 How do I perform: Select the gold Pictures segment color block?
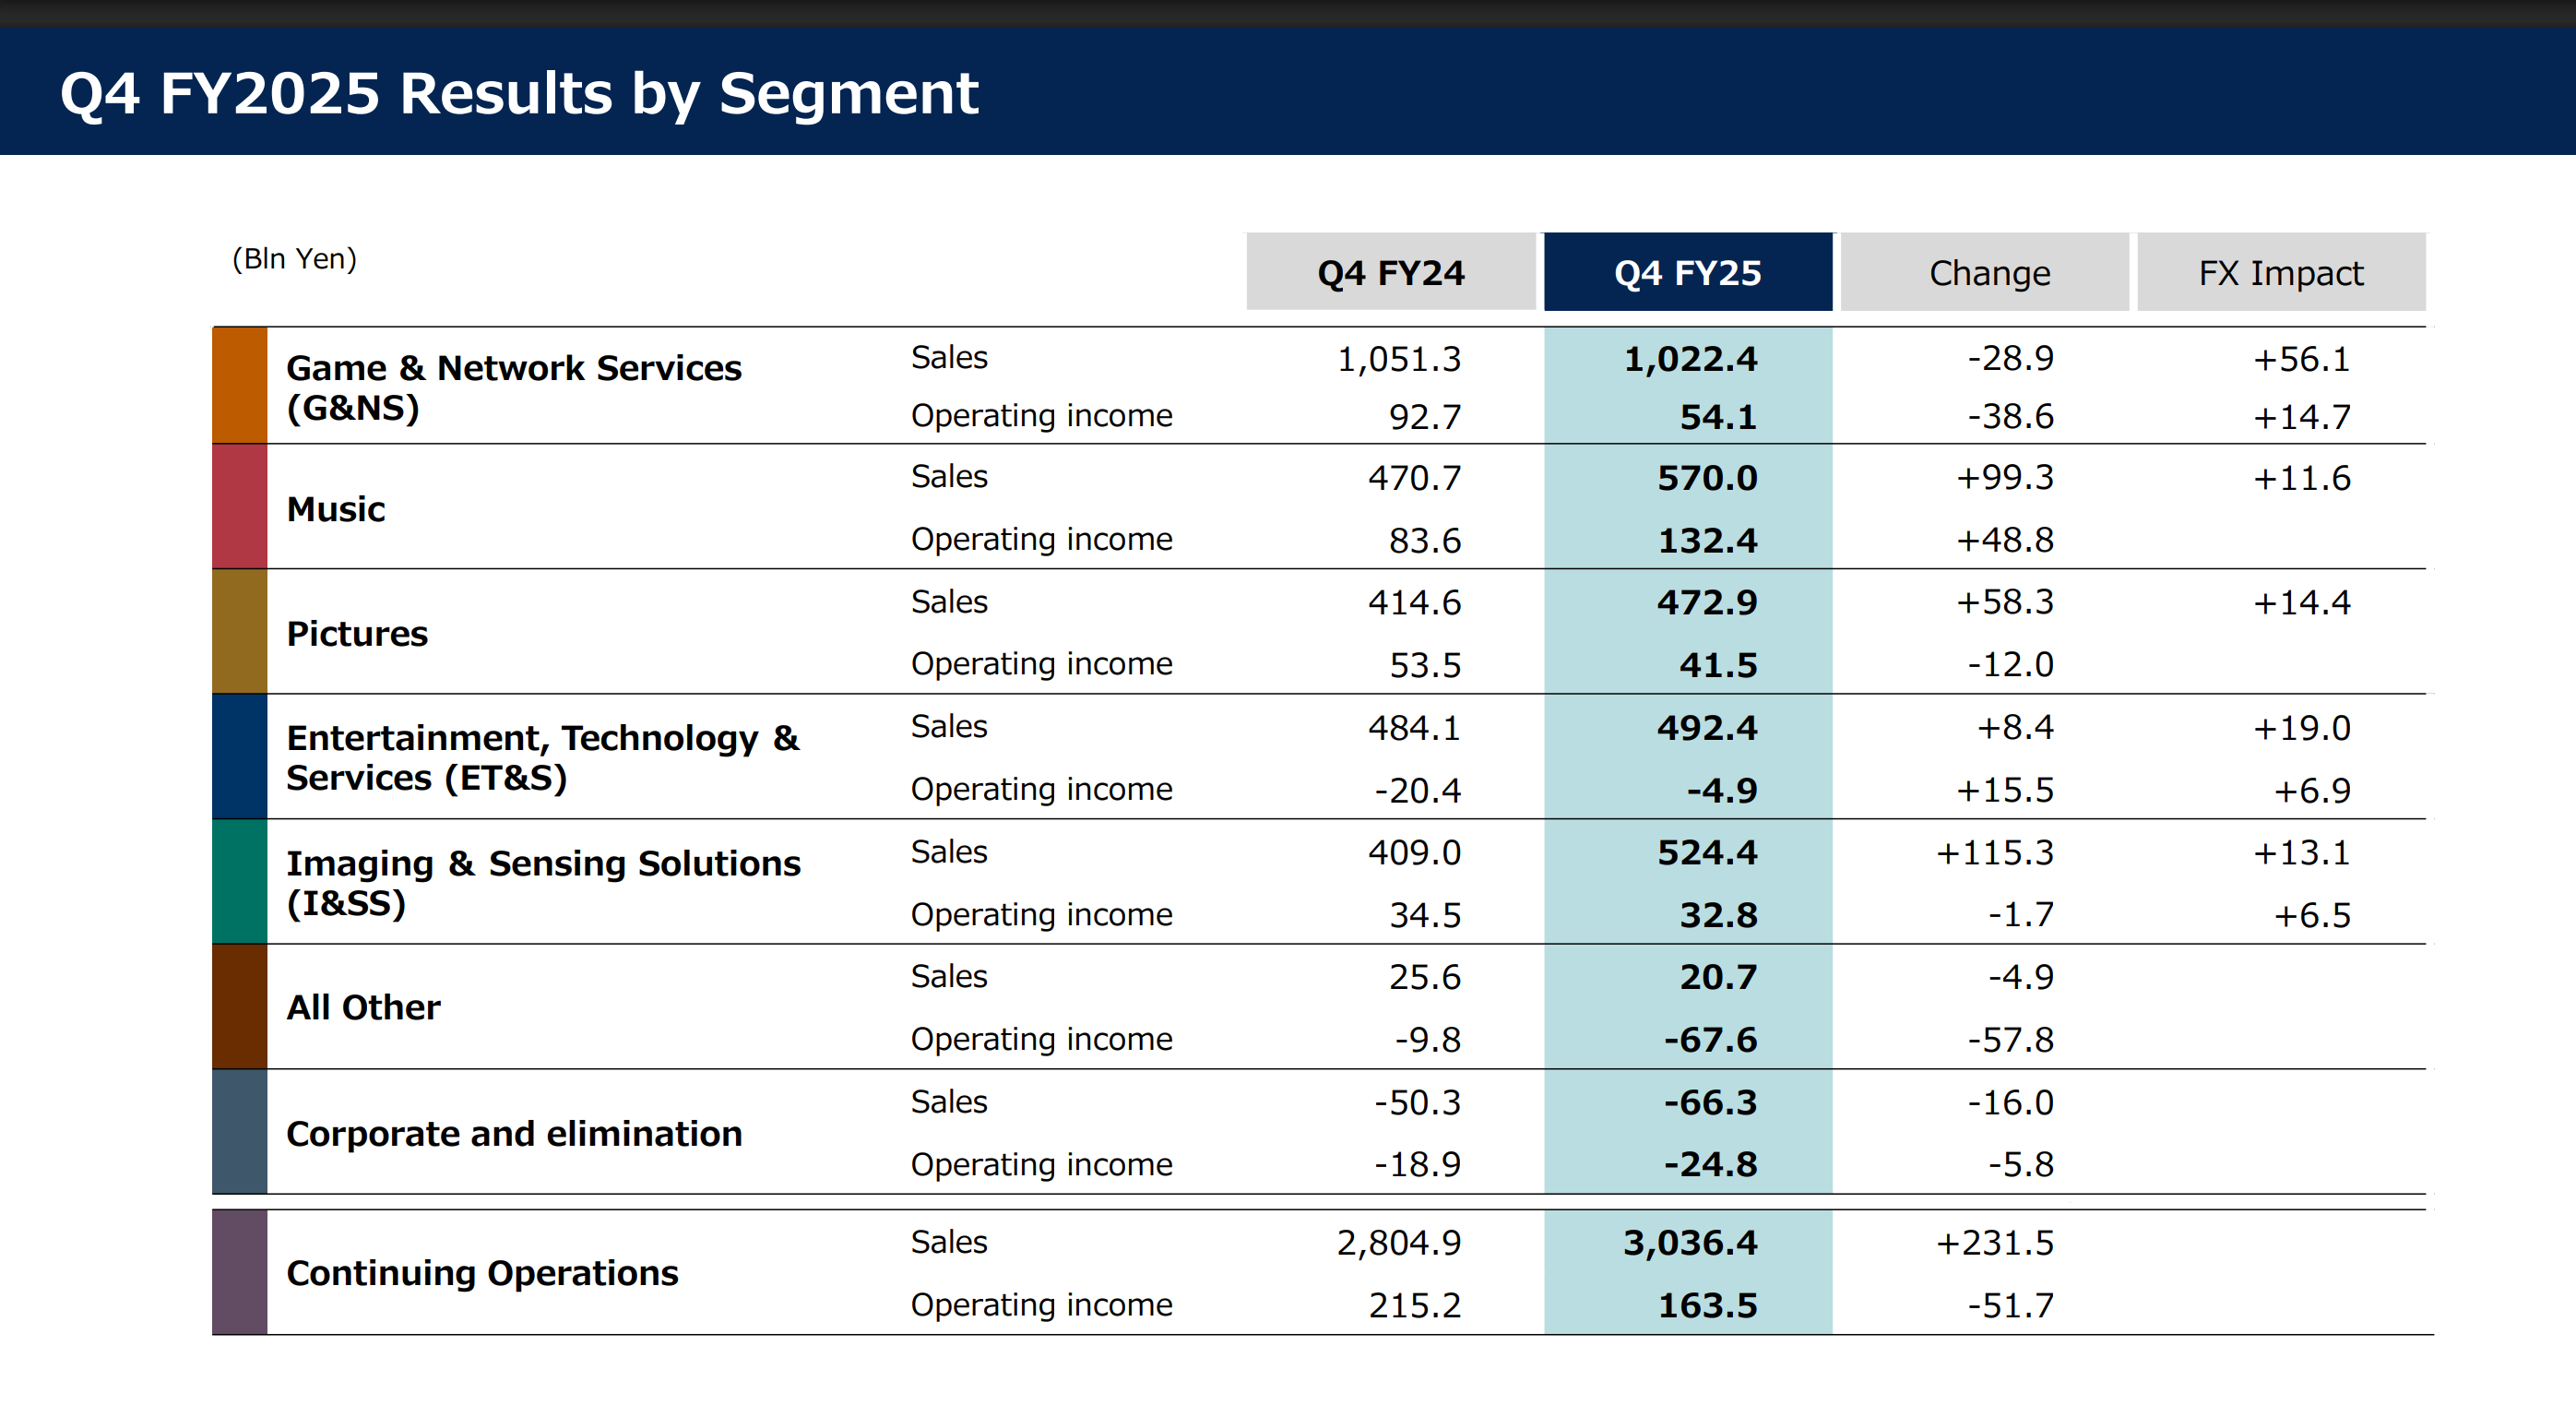pyautogui.click(x=240, y=632)
